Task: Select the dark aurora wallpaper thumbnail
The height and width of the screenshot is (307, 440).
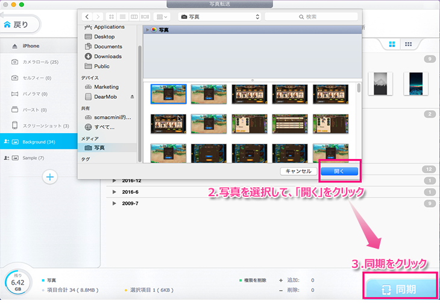Action: point(416,84)
